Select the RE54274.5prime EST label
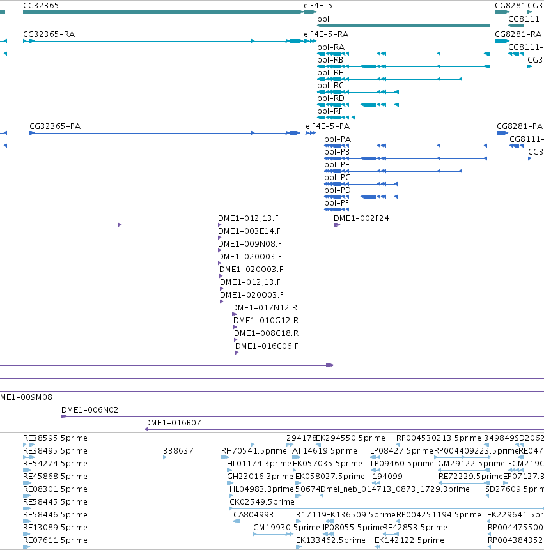This screenshot has width=544, height=550. pyautogui.click(x=55, y=464)
